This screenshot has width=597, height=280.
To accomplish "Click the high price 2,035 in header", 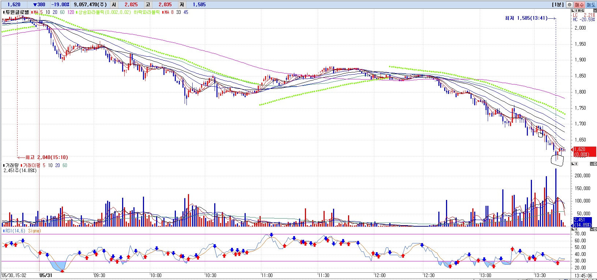I will 165,5.
